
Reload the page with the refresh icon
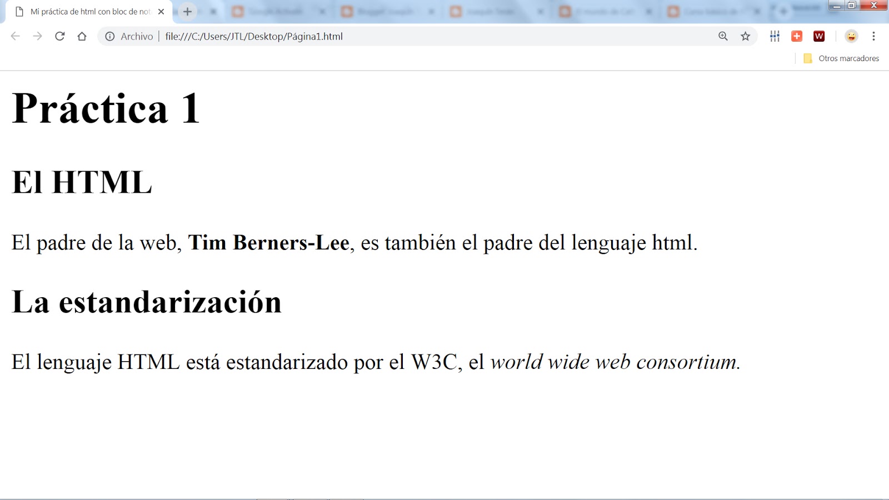[x=59, y=36]
